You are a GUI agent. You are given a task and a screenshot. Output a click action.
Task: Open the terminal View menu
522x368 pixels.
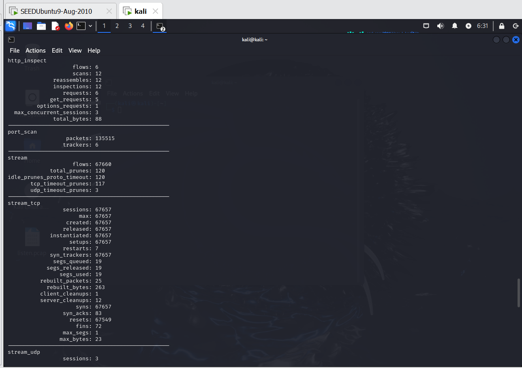pyautogui.click(x=75, y=51)
